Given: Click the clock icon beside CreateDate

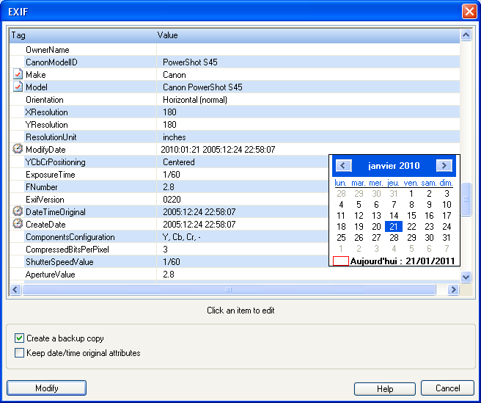Looking at the screenshot, I should coord(18,224).
